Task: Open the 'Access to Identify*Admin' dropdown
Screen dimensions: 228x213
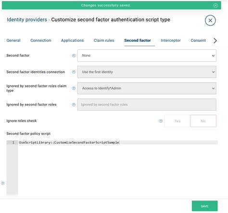Action: pos(147,88)
